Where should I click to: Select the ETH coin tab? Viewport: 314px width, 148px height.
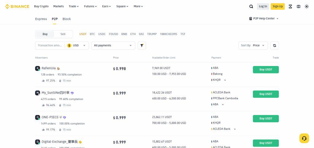133,34
